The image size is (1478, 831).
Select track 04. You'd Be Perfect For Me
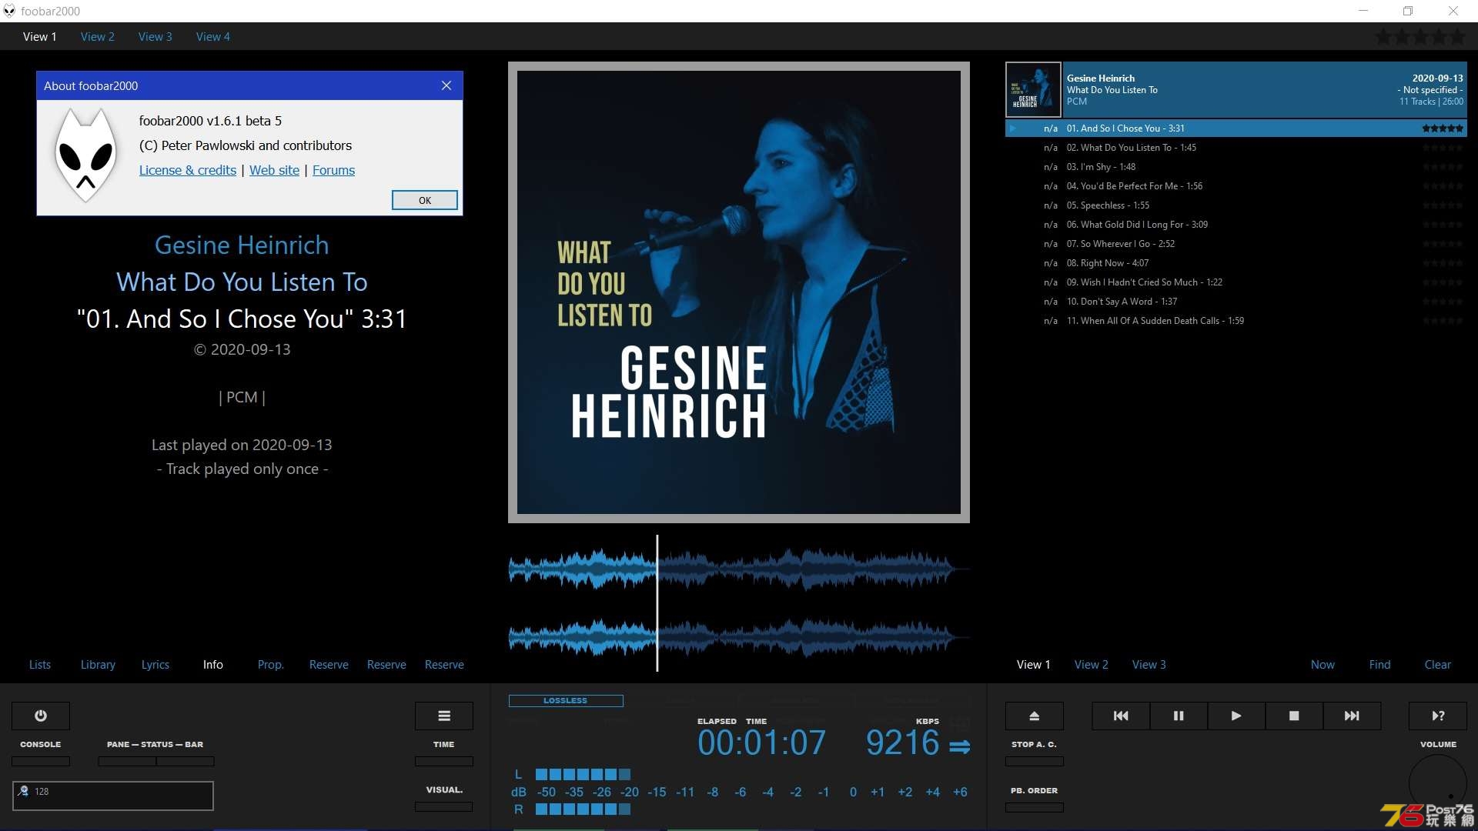click(1236, 186)
